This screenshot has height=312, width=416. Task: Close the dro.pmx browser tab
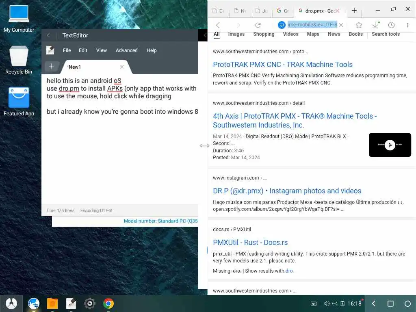click(x=337, y=11)
